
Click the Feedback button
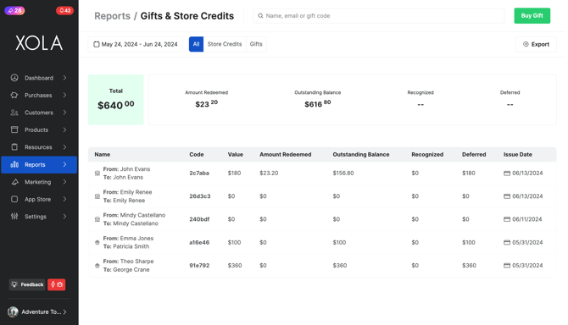27,284
